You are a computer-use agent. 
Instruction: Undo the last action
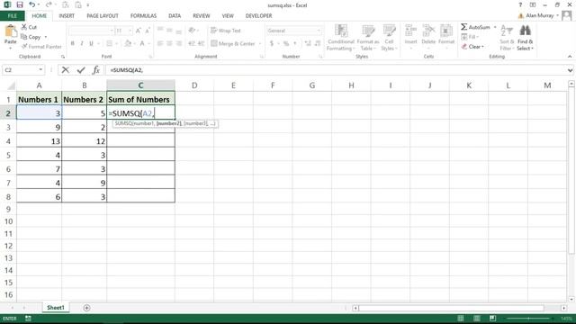[32, 4]
